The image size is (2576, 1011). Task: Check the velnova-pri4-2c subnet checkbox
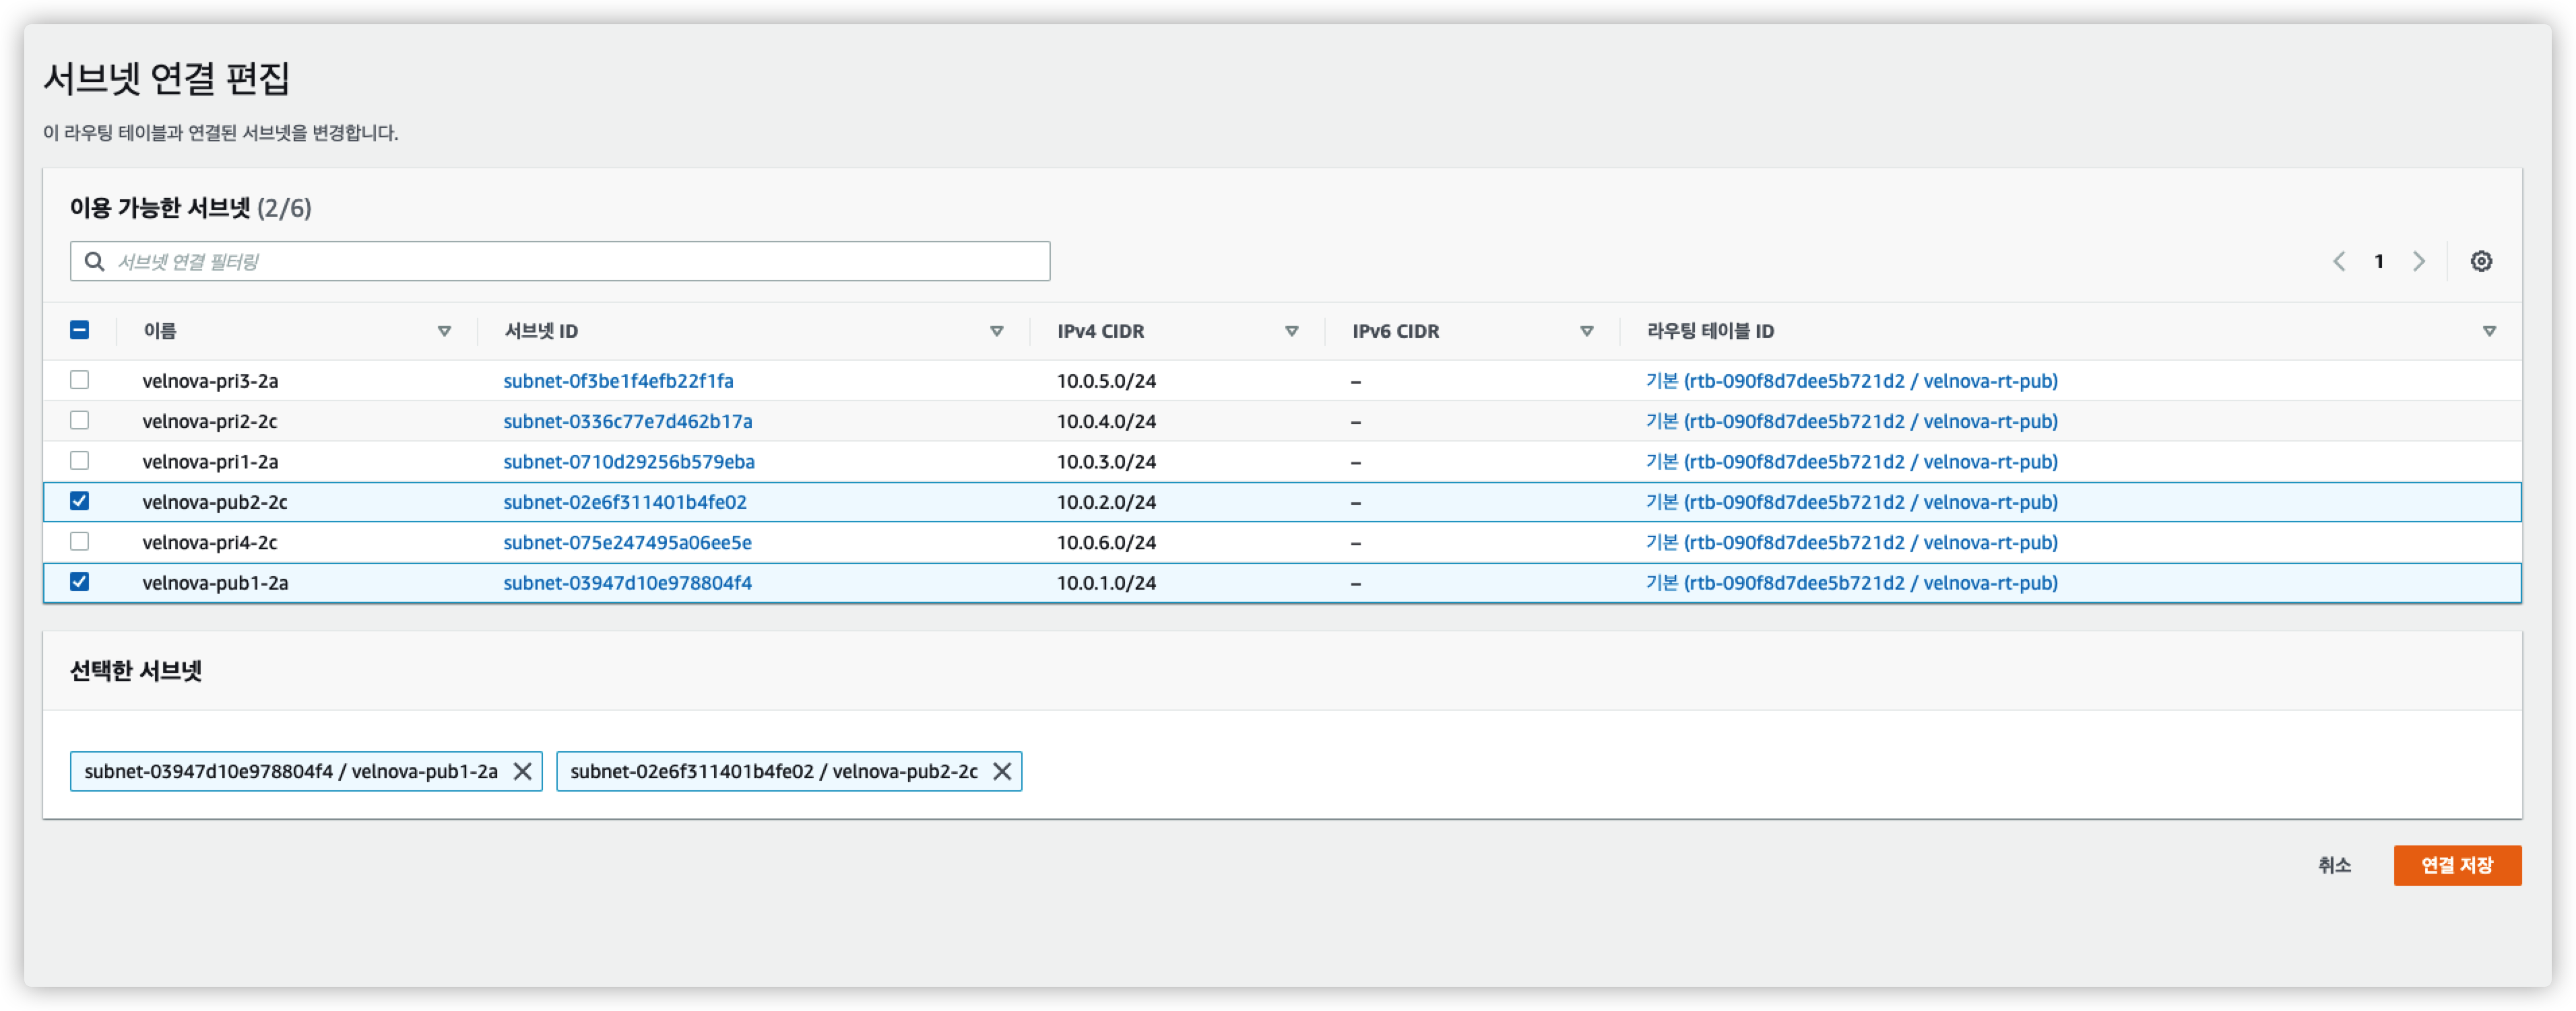click(80, 541)
